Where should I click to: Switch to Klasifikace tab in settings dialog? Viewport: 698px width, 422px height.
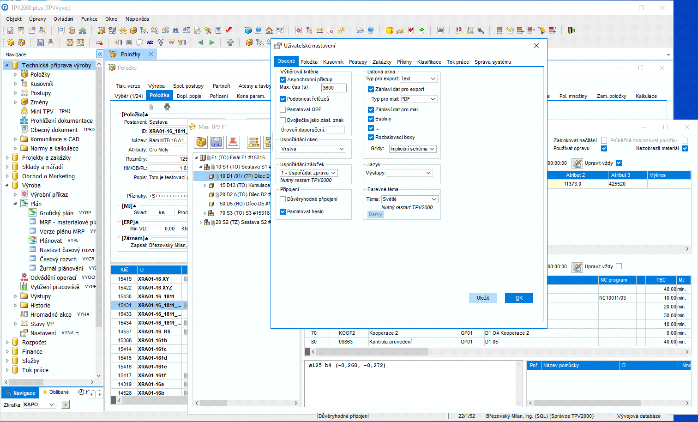tap(429, 62)
